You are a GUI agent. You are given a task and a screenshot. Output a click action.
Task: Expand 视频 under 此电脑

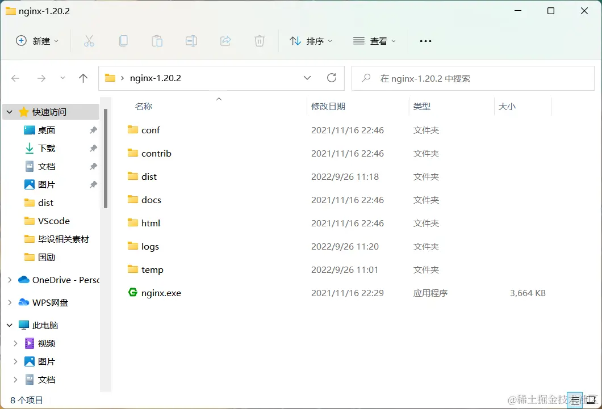tap(15, 343)
